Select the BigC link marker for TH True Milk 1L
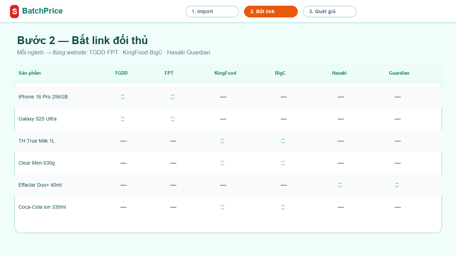Screen dimensions: 456x256 pyautogui.click(x=283, y=141)
